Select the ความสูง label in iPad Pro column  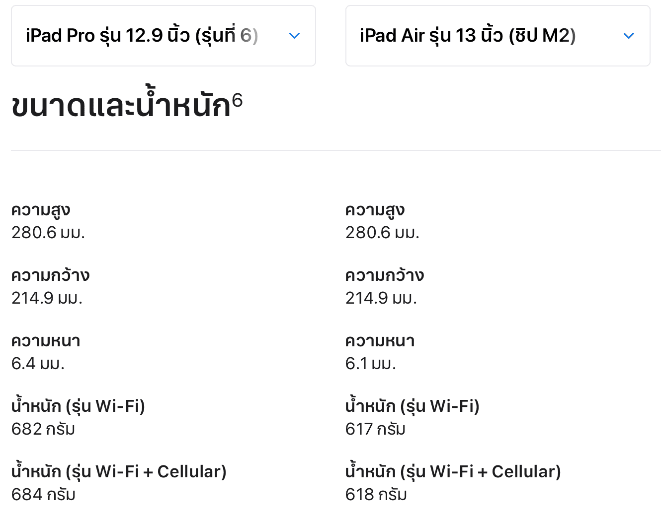point(41,210)
